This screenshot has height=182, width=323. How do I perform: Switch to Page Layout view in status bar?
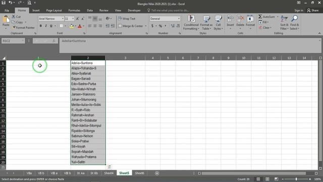click(x=267, y=179)
